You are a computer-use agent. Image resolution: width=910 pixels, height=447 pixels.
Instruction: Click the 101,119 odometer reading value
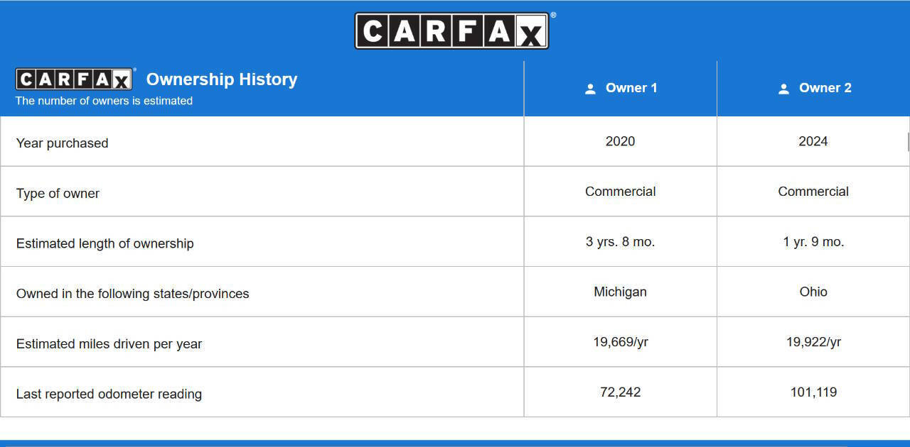click(x=813, y=392)
